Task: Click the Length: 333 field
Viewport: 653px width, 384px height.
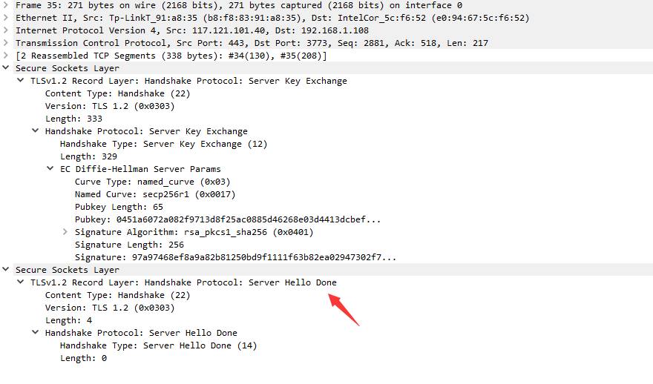Action: tap(73, 119)
